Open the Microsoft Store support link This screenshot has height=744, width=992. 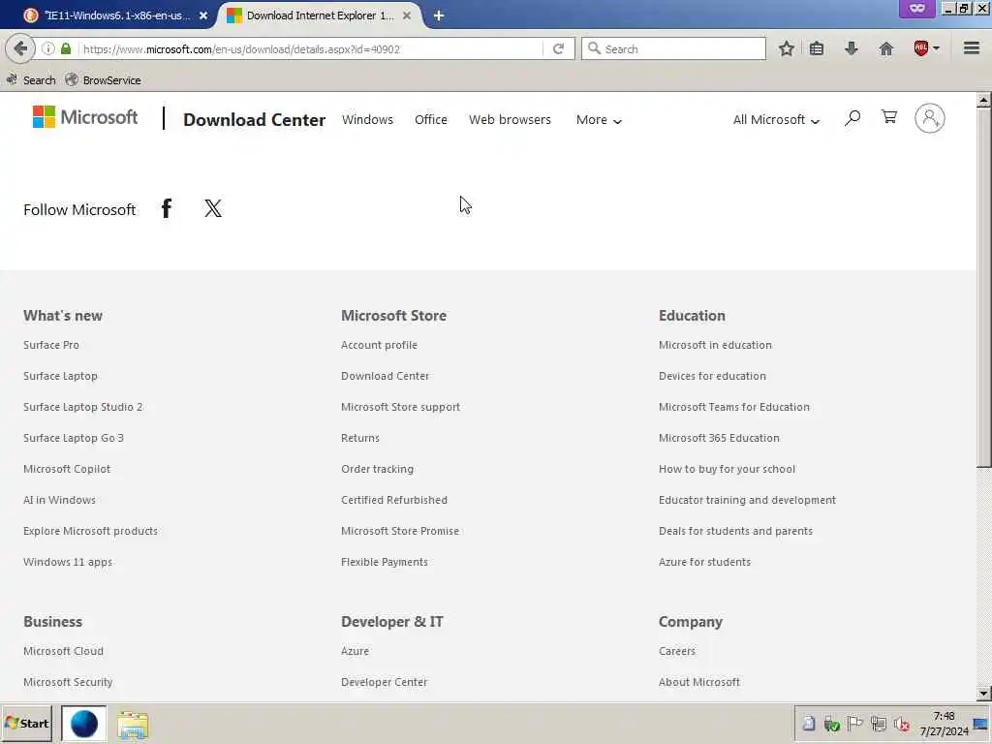(400, 407)
